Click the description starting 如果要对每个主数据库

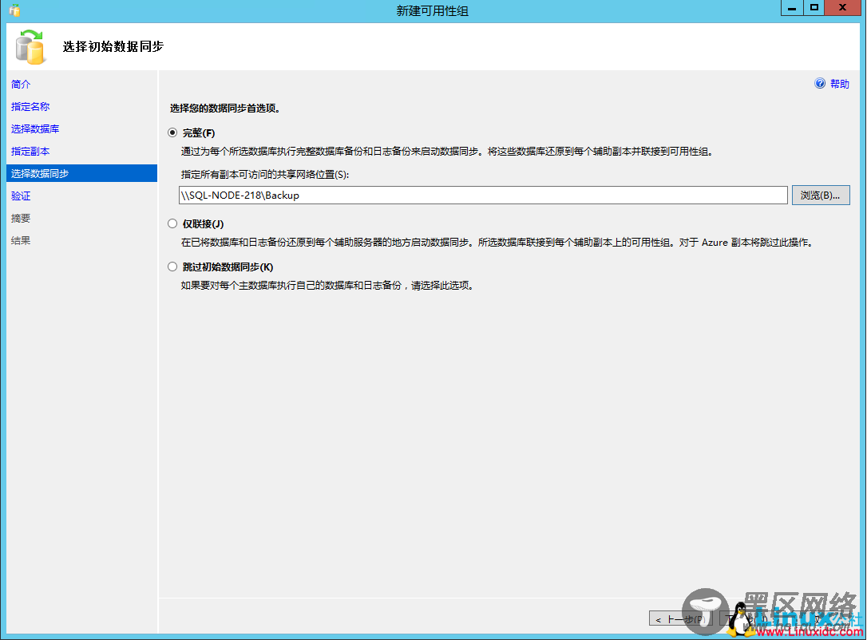(327, 285)
